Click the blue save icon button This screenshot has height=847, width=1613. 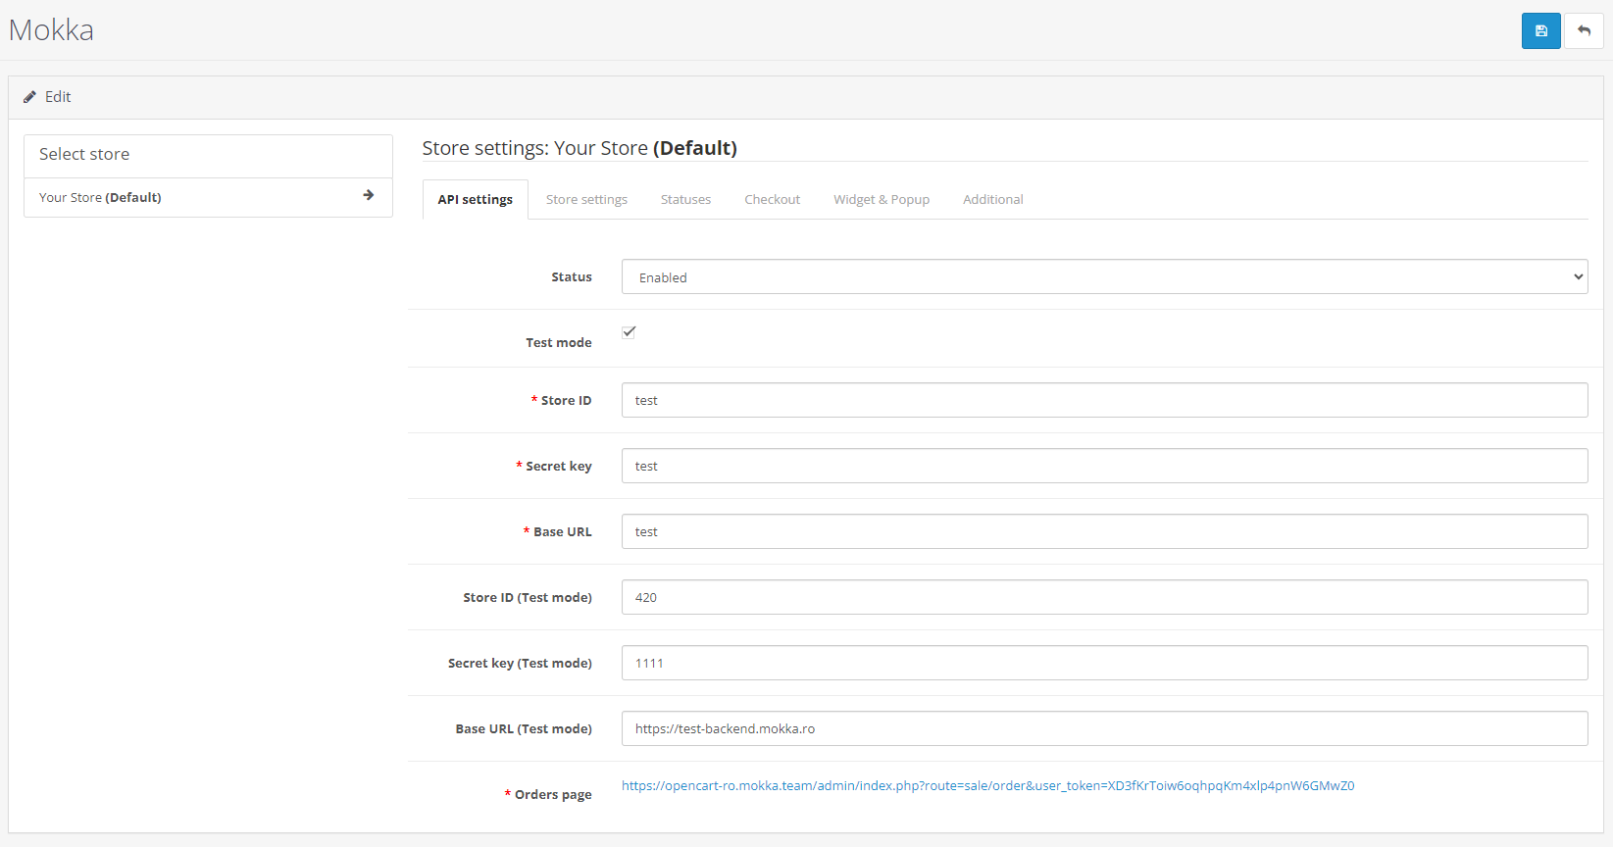click(1540, 30)
